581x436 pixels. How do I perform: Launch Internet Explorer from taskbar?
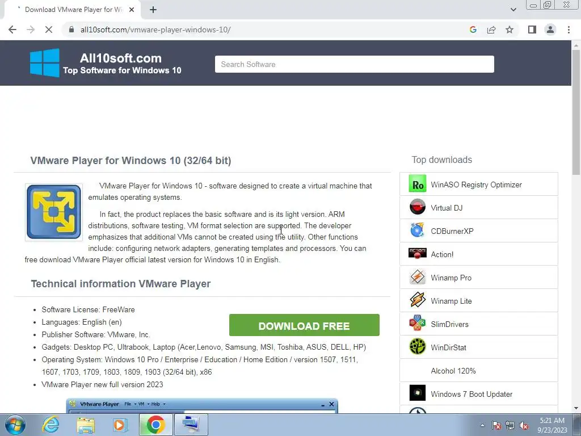point(50,425)
